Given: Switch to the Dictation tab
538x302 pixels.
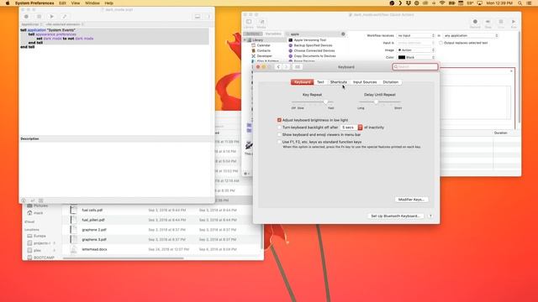Looking at the screenshot, I should pyautogui.click(x=390, y=82).
